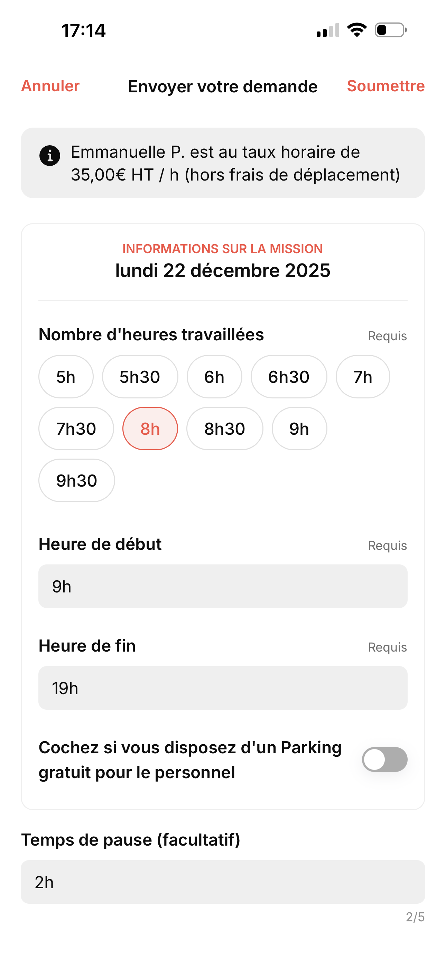446x967 pixels.
Task: Select 8h30 hours worked
Action: click(x=224, y=428)
